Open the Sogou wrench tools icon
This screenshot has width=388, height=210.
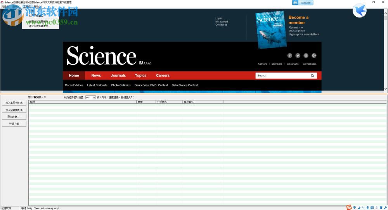(x=385, y=208)
